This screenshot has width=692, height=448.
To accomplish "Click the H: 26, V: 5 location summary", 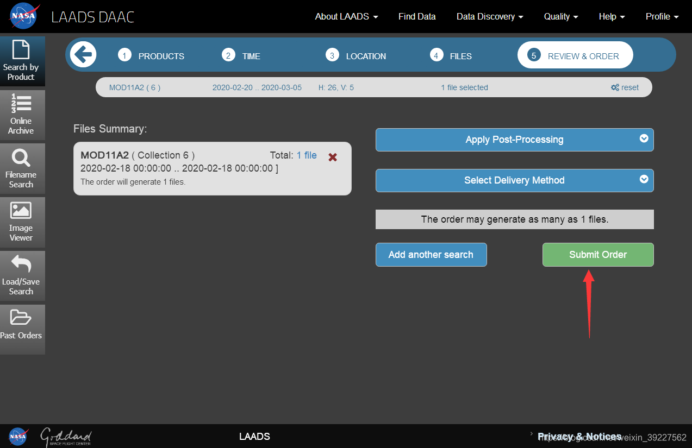I will [336, 87].
